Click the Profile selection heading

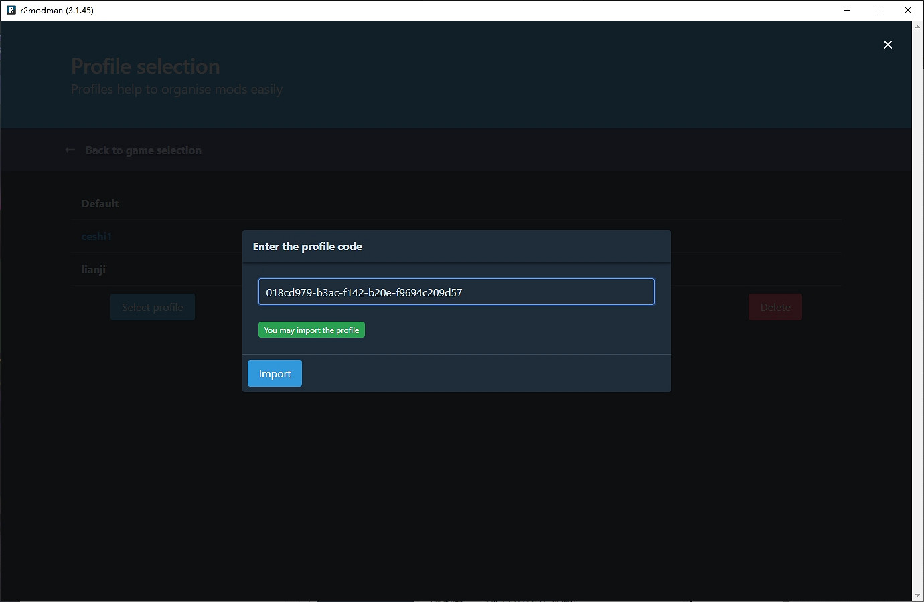(145, 66)
